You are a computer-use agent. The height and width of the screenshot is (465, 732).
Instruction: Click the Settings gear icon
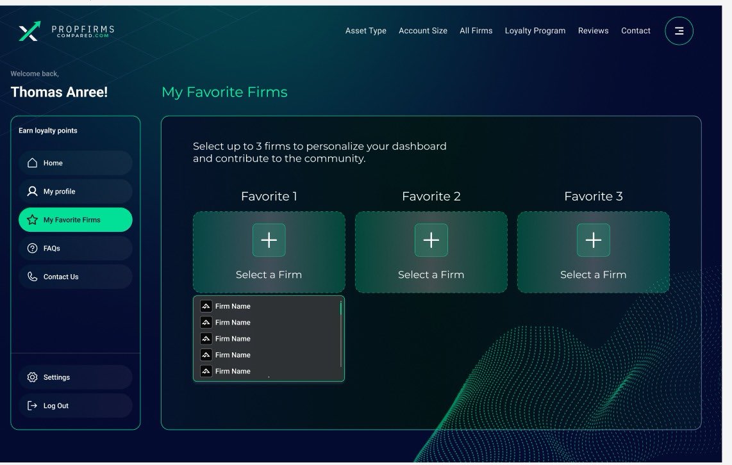coord(32,377)
